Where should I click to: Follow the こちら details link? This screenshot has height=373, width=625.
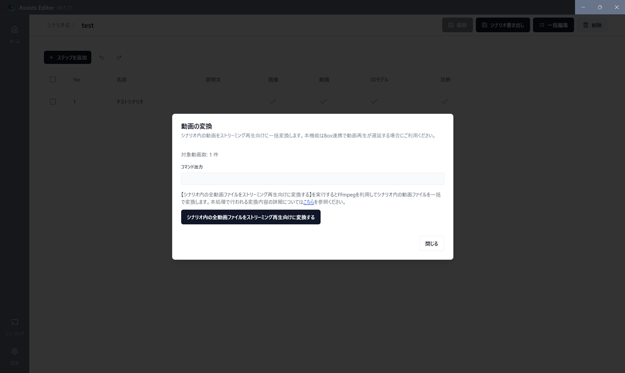[309, 202]
